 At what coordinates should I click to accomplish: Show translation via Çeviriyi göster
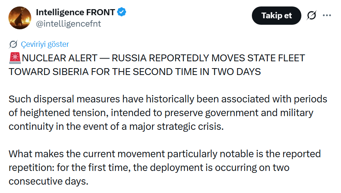pos(45,44)
